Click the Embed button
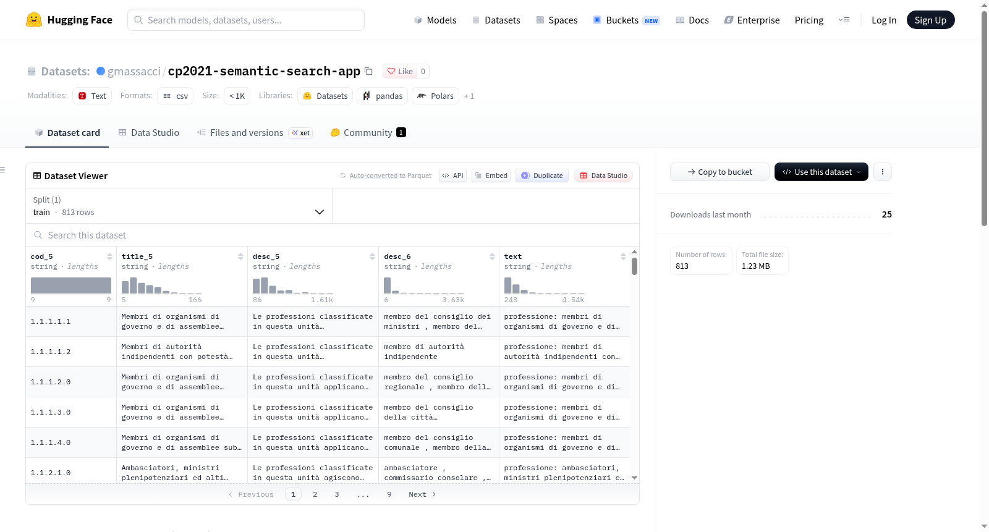Screen dimensions: 989x532 491,175
